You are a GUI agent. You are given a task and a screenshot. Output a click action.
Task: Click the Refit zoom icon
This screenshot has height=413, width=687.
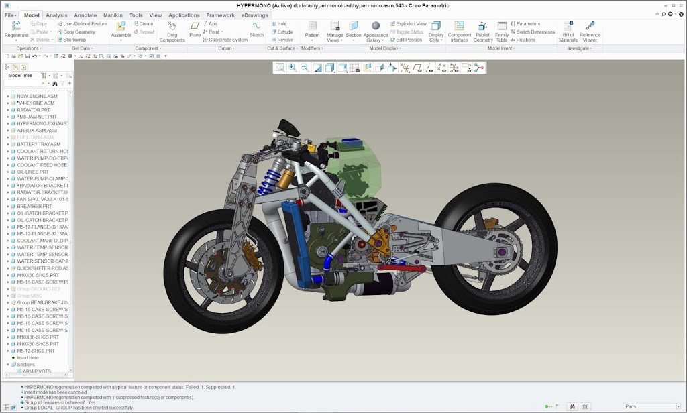tap(280, 68)
